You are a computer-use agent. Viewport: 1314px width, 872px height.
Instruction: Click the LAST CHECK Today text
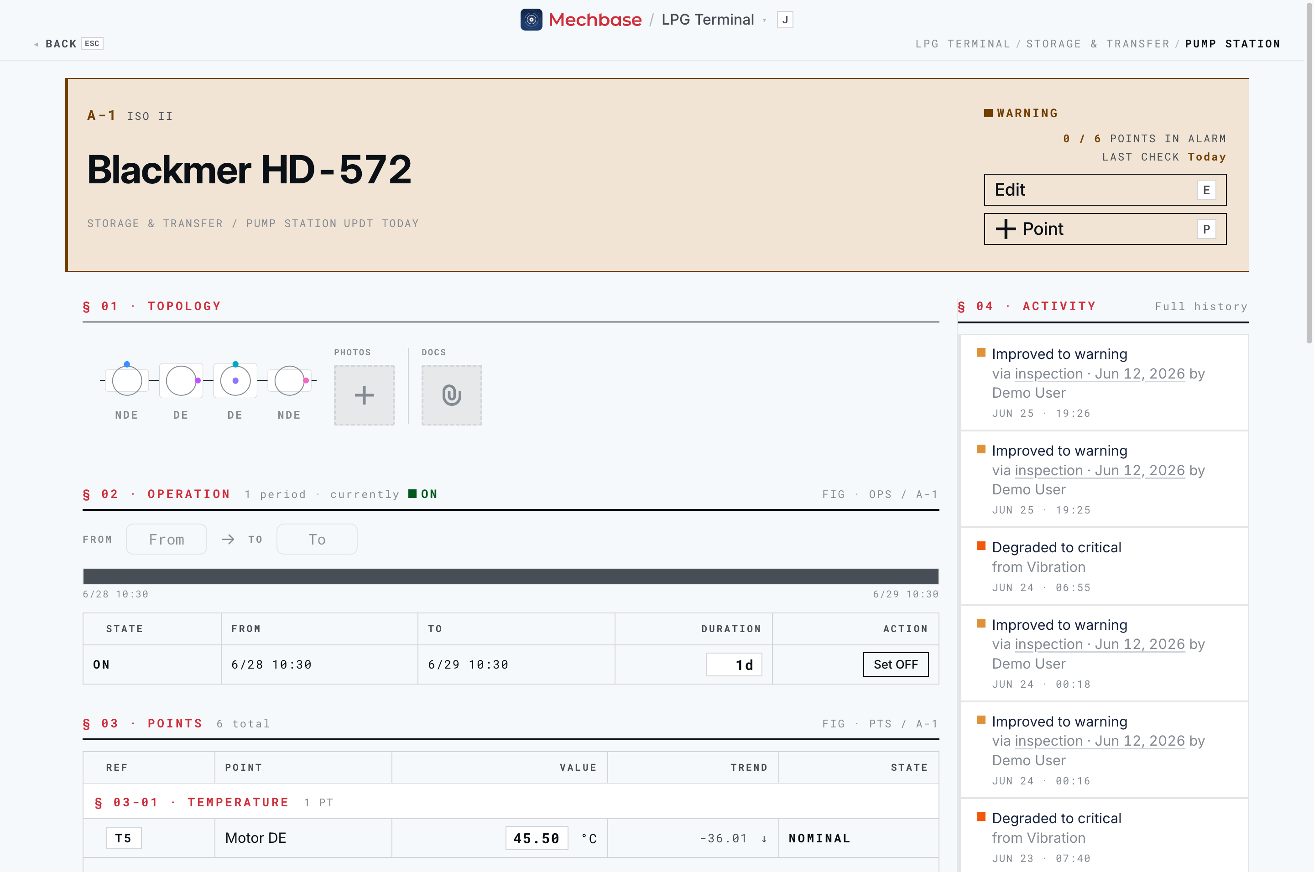click(x=1164, y=157)
